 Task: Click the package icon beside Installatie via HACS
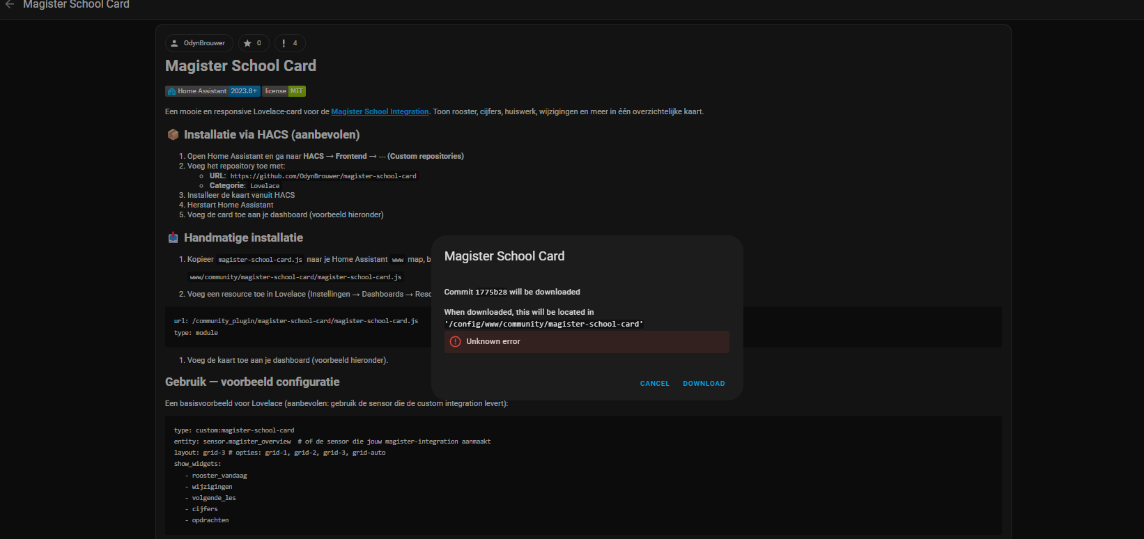point(173,134)
